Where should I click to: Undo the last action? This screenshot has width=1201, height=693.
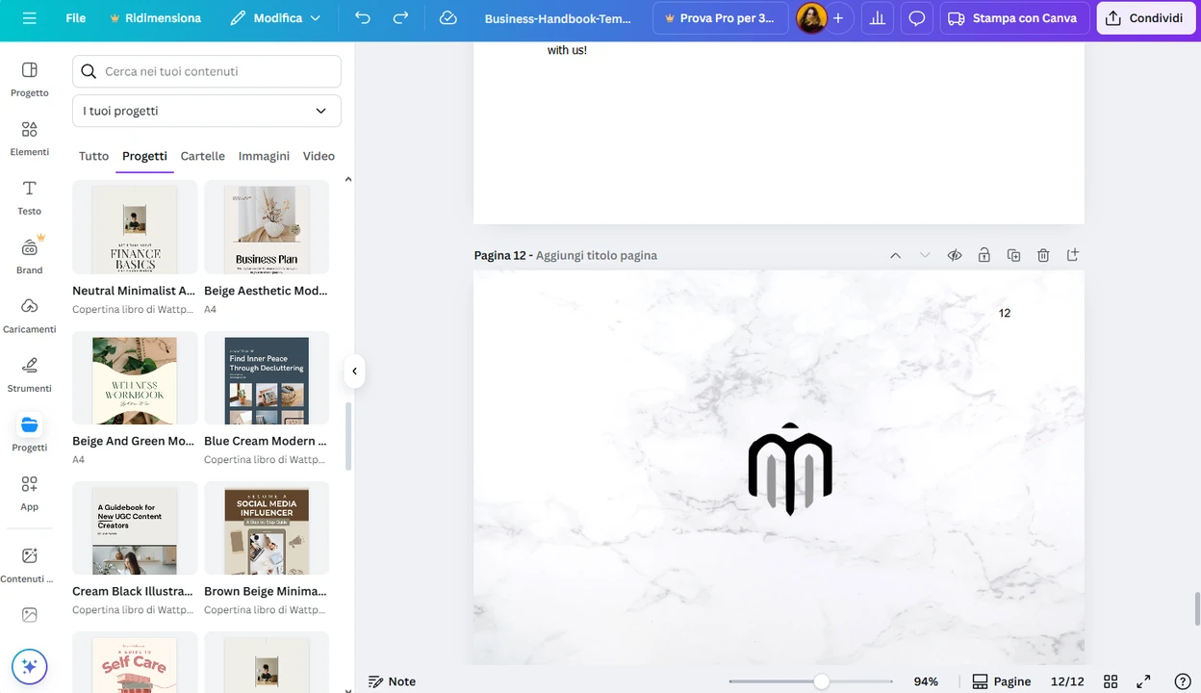362,18
